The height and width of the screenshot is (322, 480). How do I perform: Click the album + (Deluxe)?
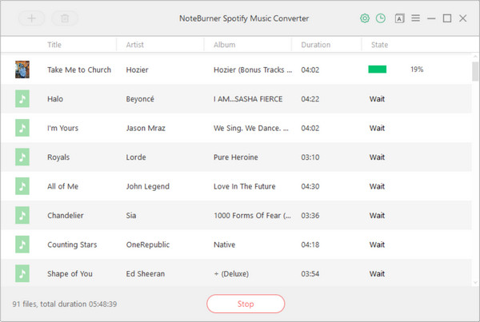tap(231, 274)
